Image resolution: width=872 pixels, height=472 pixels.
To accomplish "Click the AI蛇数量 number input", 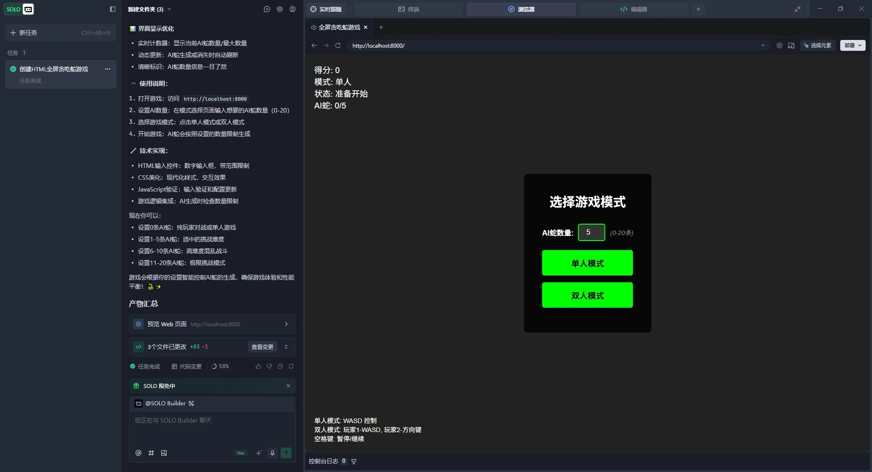I will (591, 232).
